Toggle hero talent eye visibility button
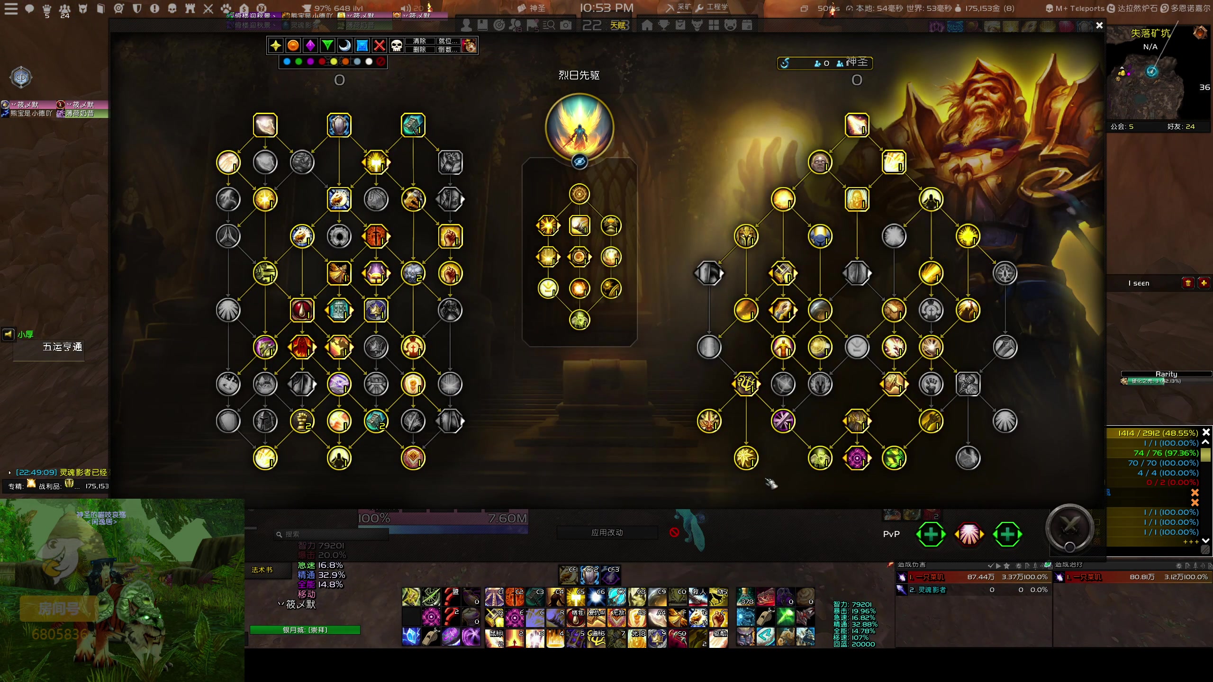This screenshot has height=682, width=1213. coord(579,162)
